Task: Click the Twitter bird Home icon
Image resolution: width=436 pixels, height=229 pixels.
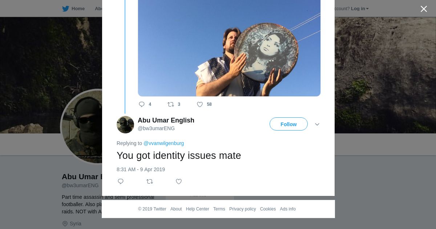Action: pyautogui.click(x=65, y=9)
